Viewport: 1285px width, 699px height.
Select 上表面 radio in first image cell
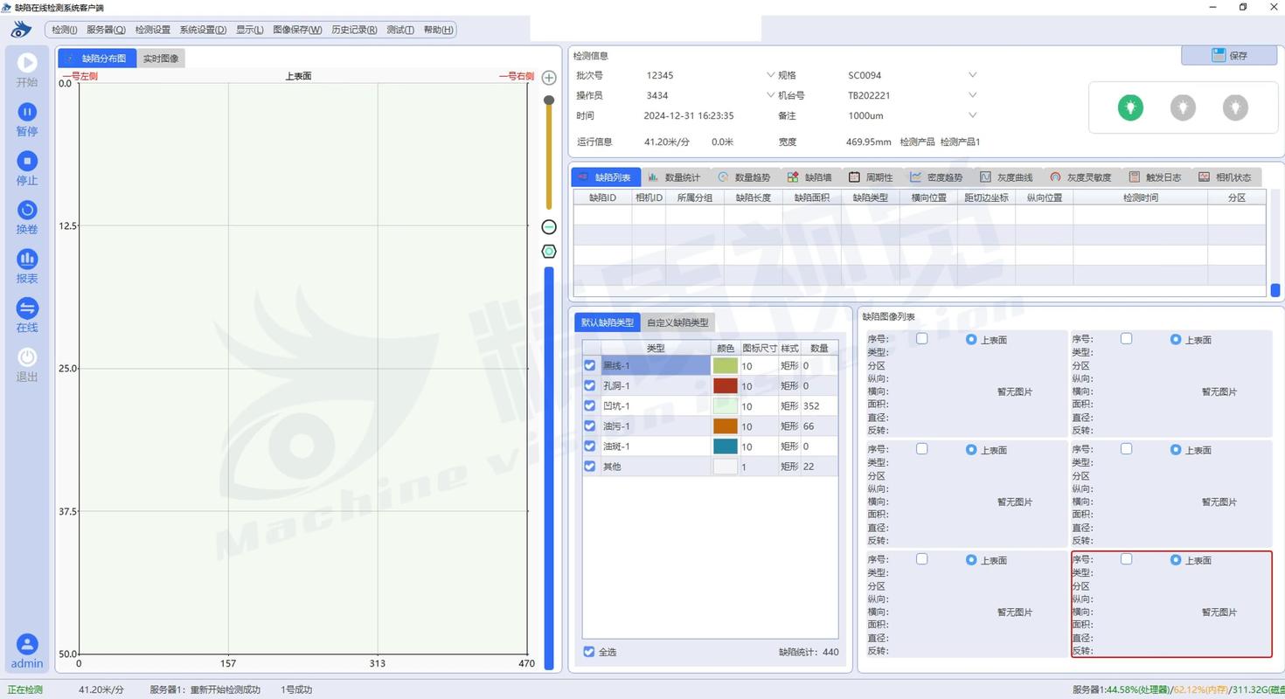[971, 339]
